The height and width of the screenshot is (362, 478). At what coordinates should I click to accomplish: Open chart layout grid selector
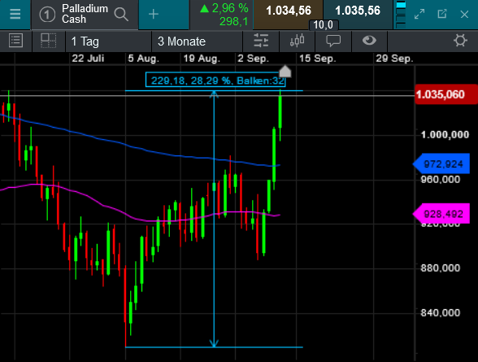tap(49, 41)
